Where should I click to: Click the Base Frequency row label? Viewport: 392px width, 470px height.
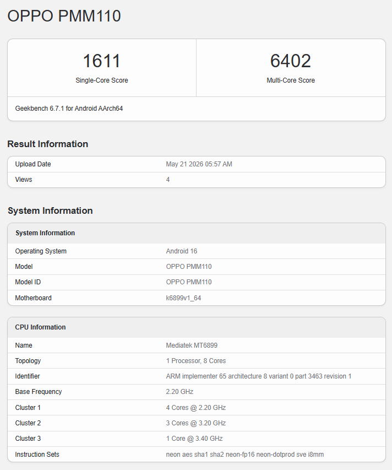(x=39, y=392)
